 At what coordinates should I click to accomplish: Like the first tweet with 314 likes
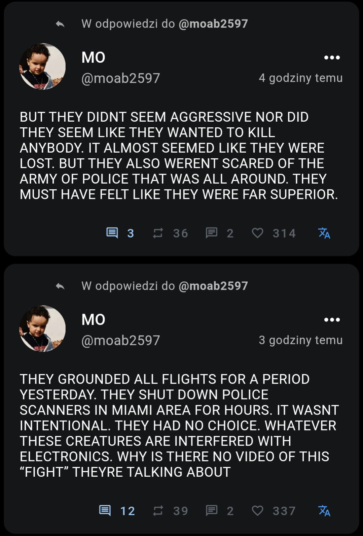point(258,233)
